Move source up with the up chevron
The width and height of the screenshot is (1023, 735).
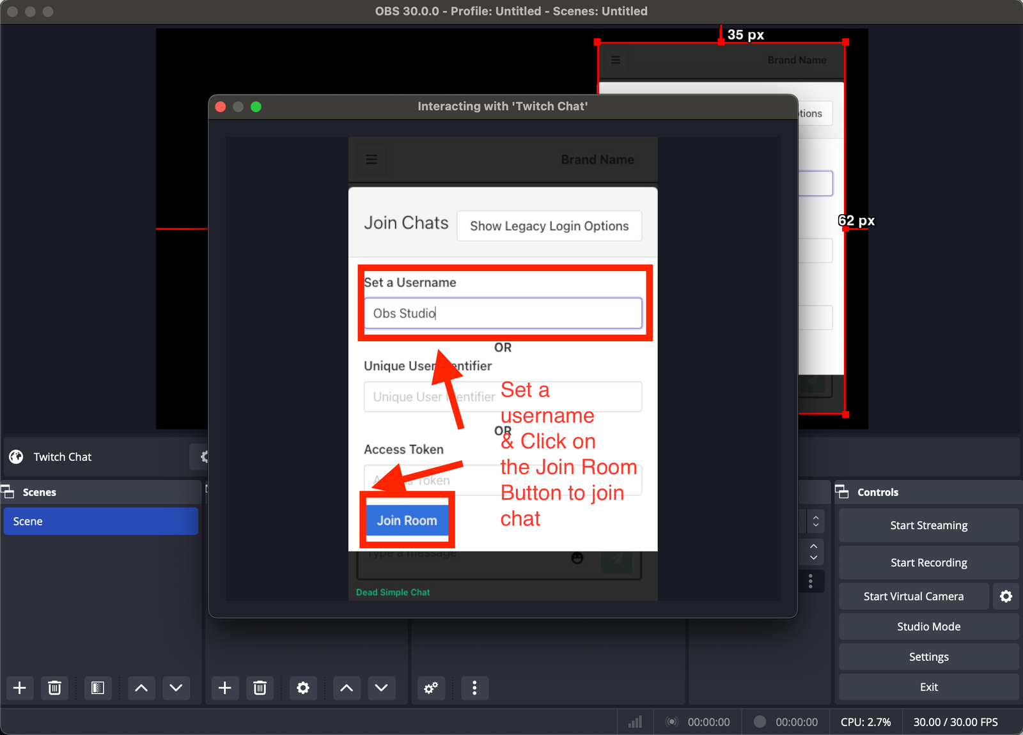click(x=347, y=688)
